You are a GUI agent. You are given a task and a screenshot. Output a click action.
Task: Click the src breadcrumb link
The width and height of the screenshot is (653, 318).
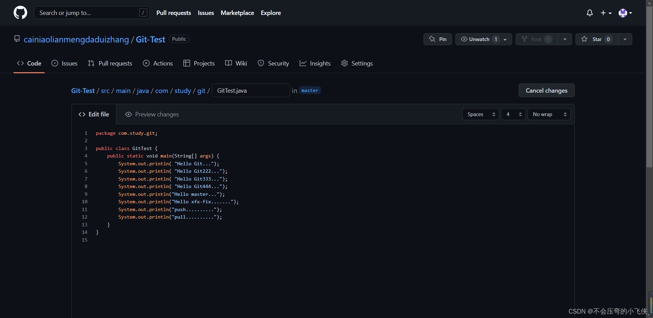coord(105,91)
